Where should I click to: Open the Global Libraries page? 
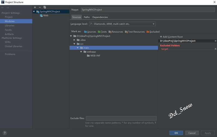(x=13, y=46)
